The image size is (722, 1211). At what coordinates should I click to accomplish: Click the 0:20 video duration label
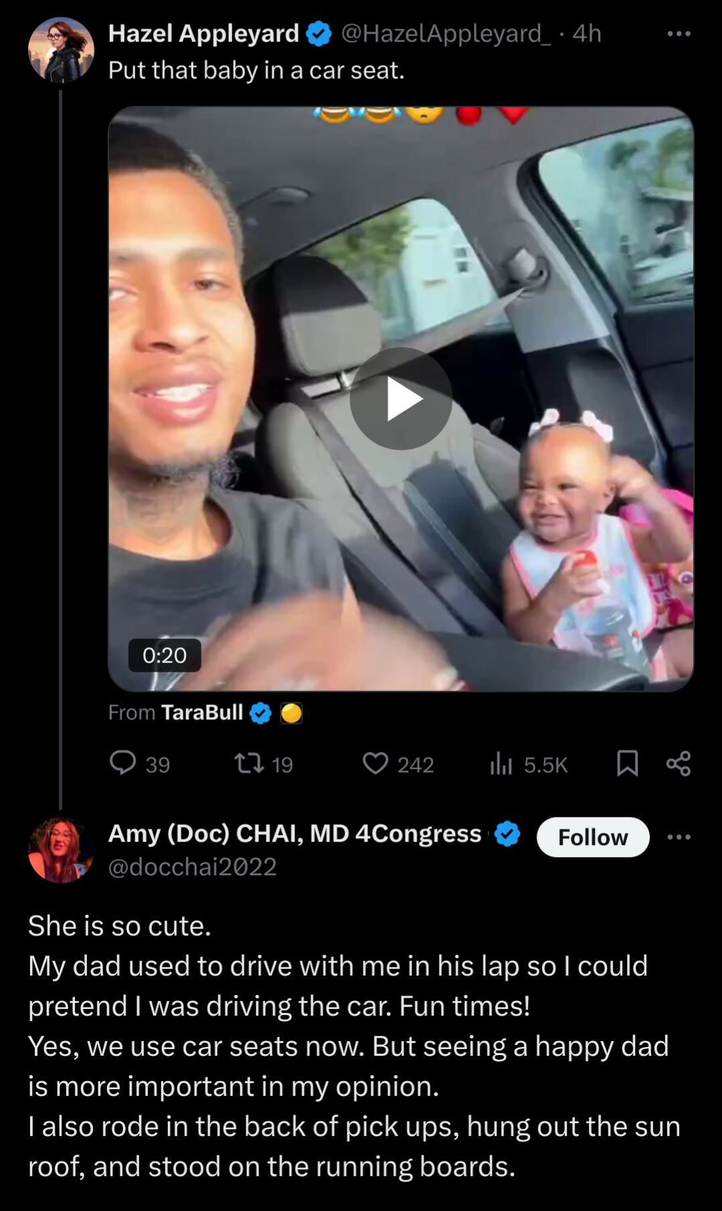165,655
